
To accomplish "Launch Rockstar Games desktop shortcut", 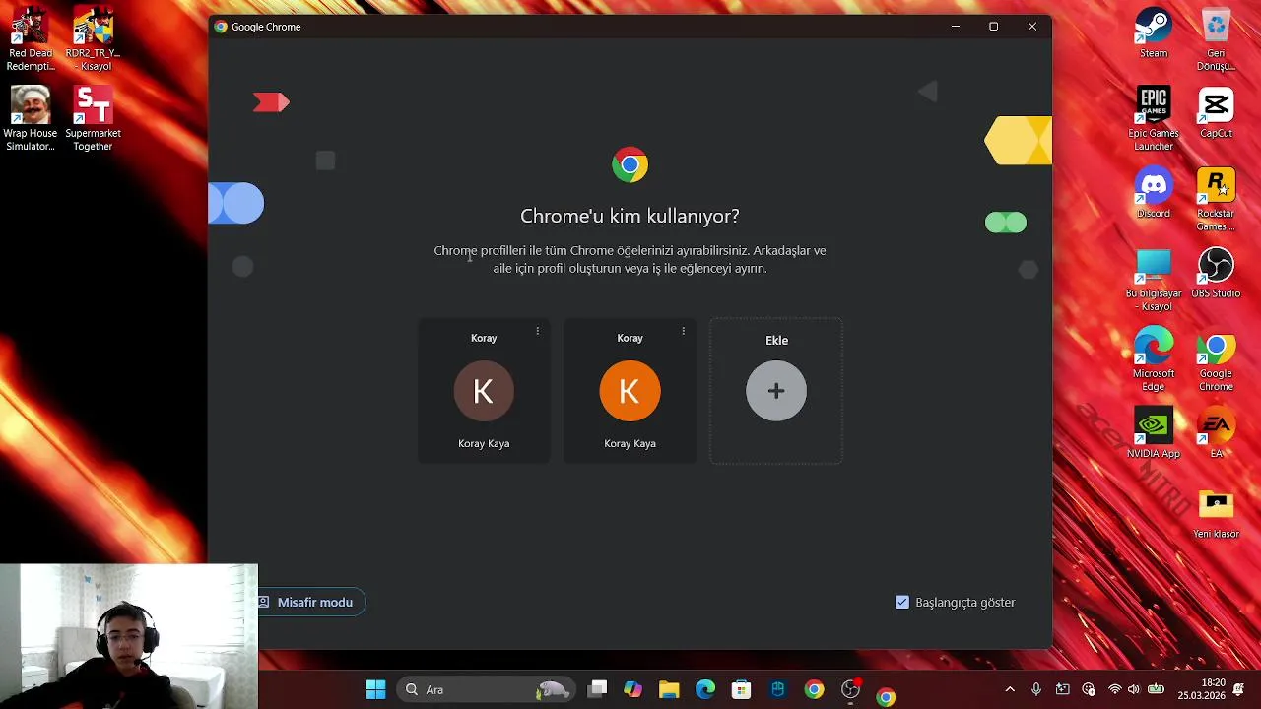I will [x=1216, y=200].
